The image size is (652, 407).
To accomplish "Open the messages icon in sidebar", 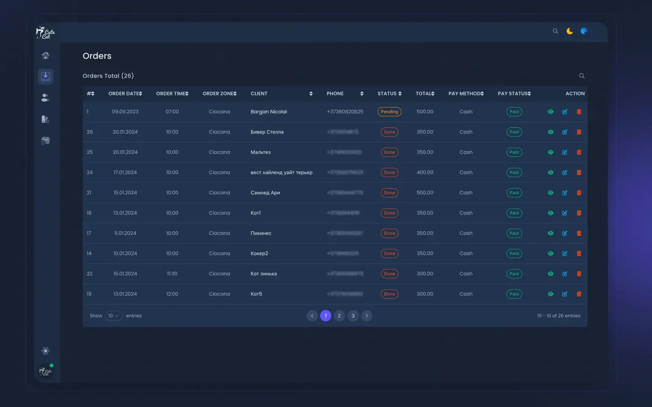I will (x=46, y=141).
